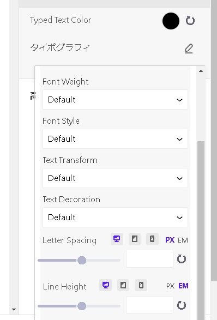Switch Letter Spacing unit to PX

point(170,240)
